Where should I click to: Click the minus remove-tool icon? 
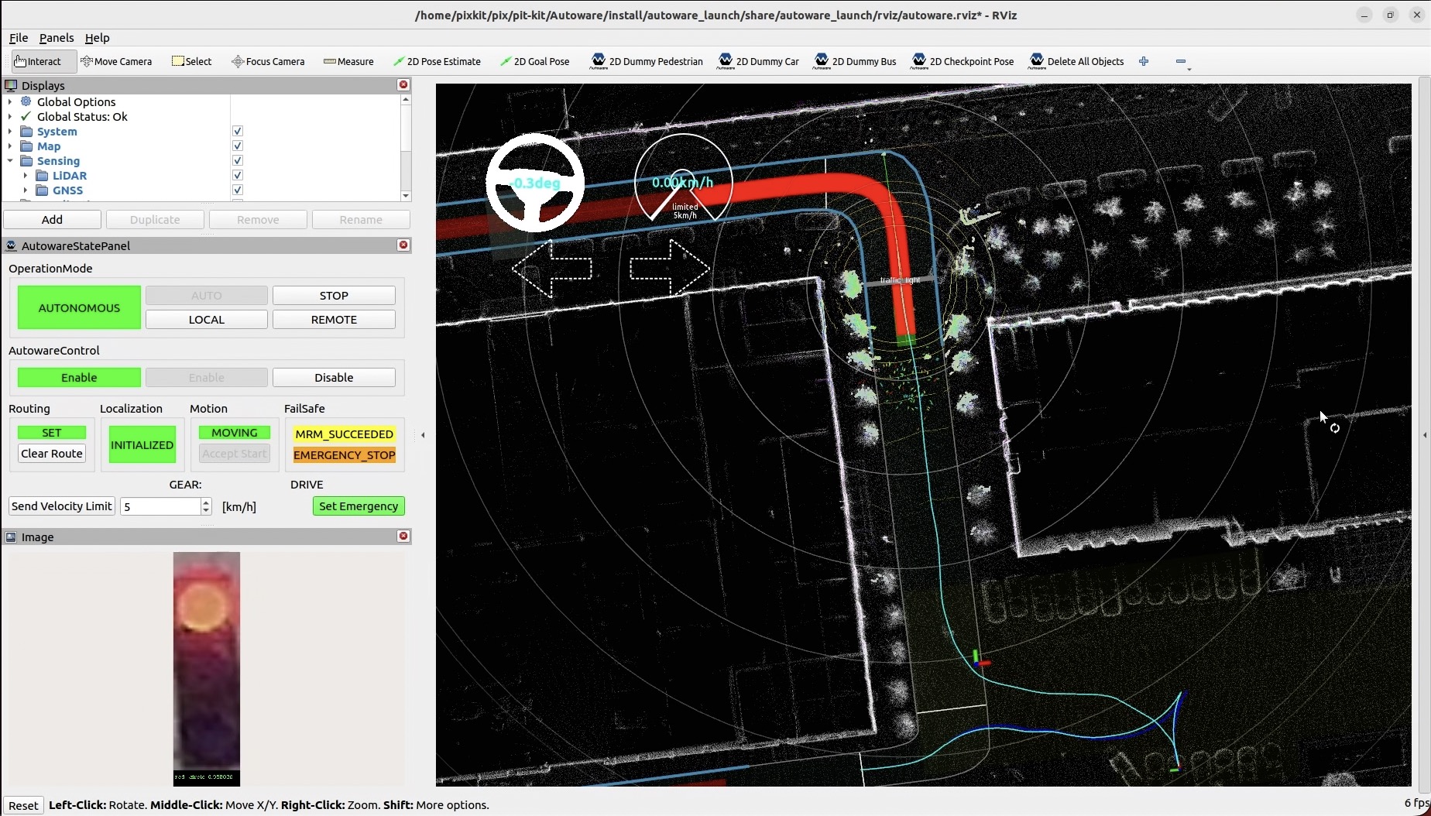click(x=1181, y=61)
